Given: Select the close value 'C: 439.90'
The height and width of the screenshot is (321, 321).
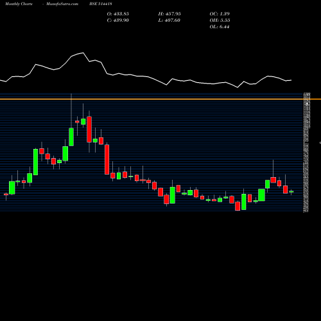Looking at the screenshot, I should pos(118,21).
